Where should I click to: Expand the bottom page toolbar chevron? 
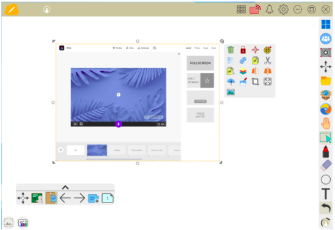[65, 187]
